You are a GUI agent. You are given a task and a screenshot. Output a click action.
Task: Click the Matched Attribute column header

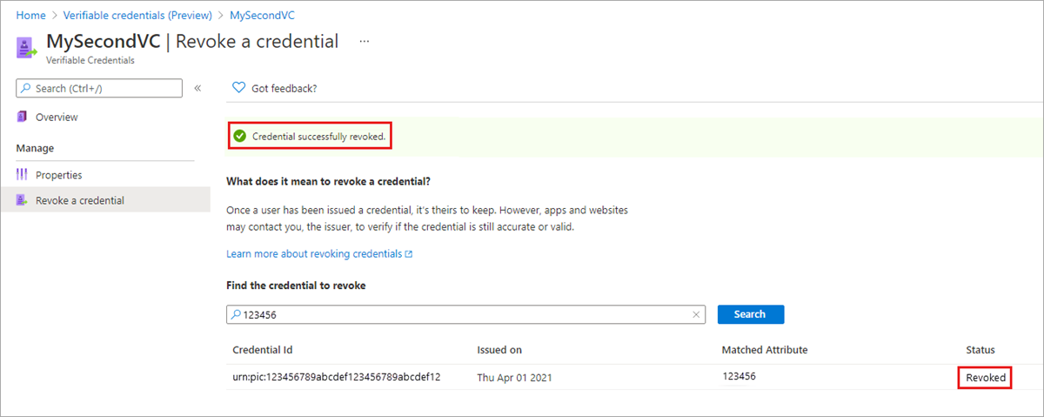tap(765, 350)
